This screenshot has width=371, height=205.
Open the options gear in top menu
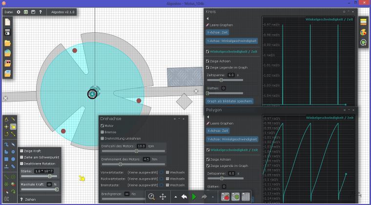[x=19, y=12]
